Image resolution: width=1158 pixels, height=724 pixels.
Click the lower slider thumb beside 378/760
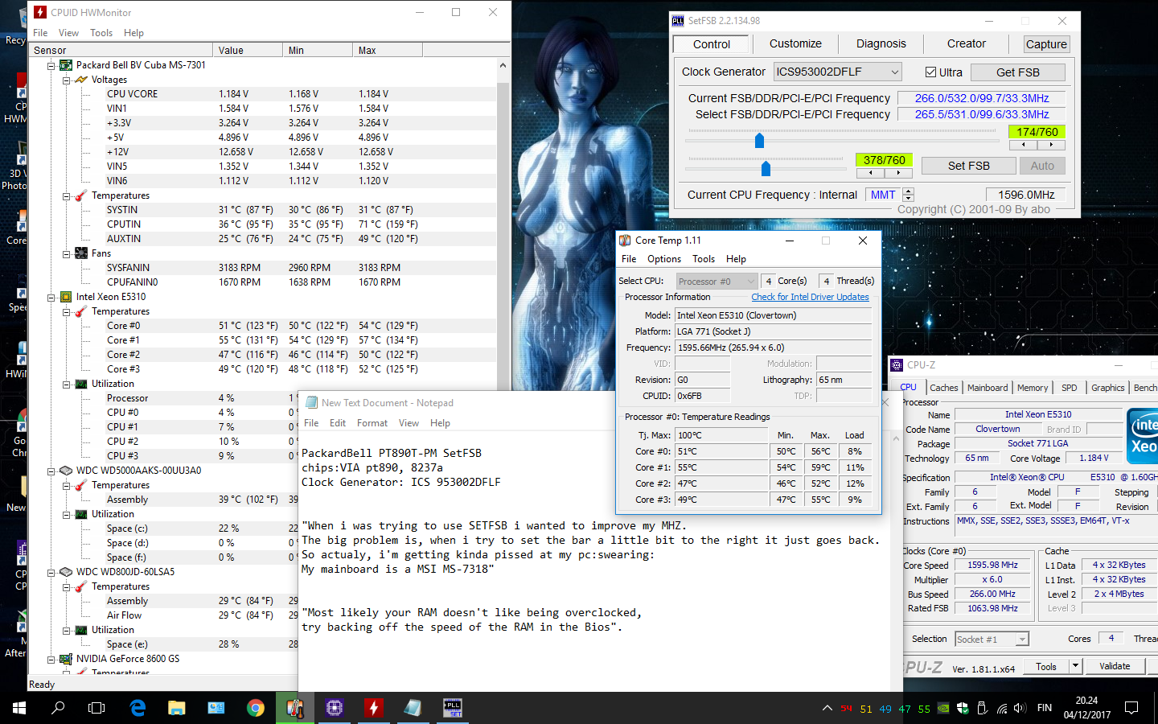point(766,168)
